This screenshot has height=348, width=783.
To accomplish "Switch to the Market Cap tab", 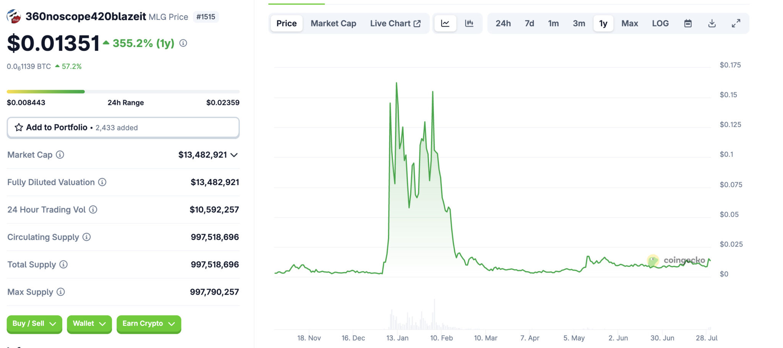I will pos(333,23).
